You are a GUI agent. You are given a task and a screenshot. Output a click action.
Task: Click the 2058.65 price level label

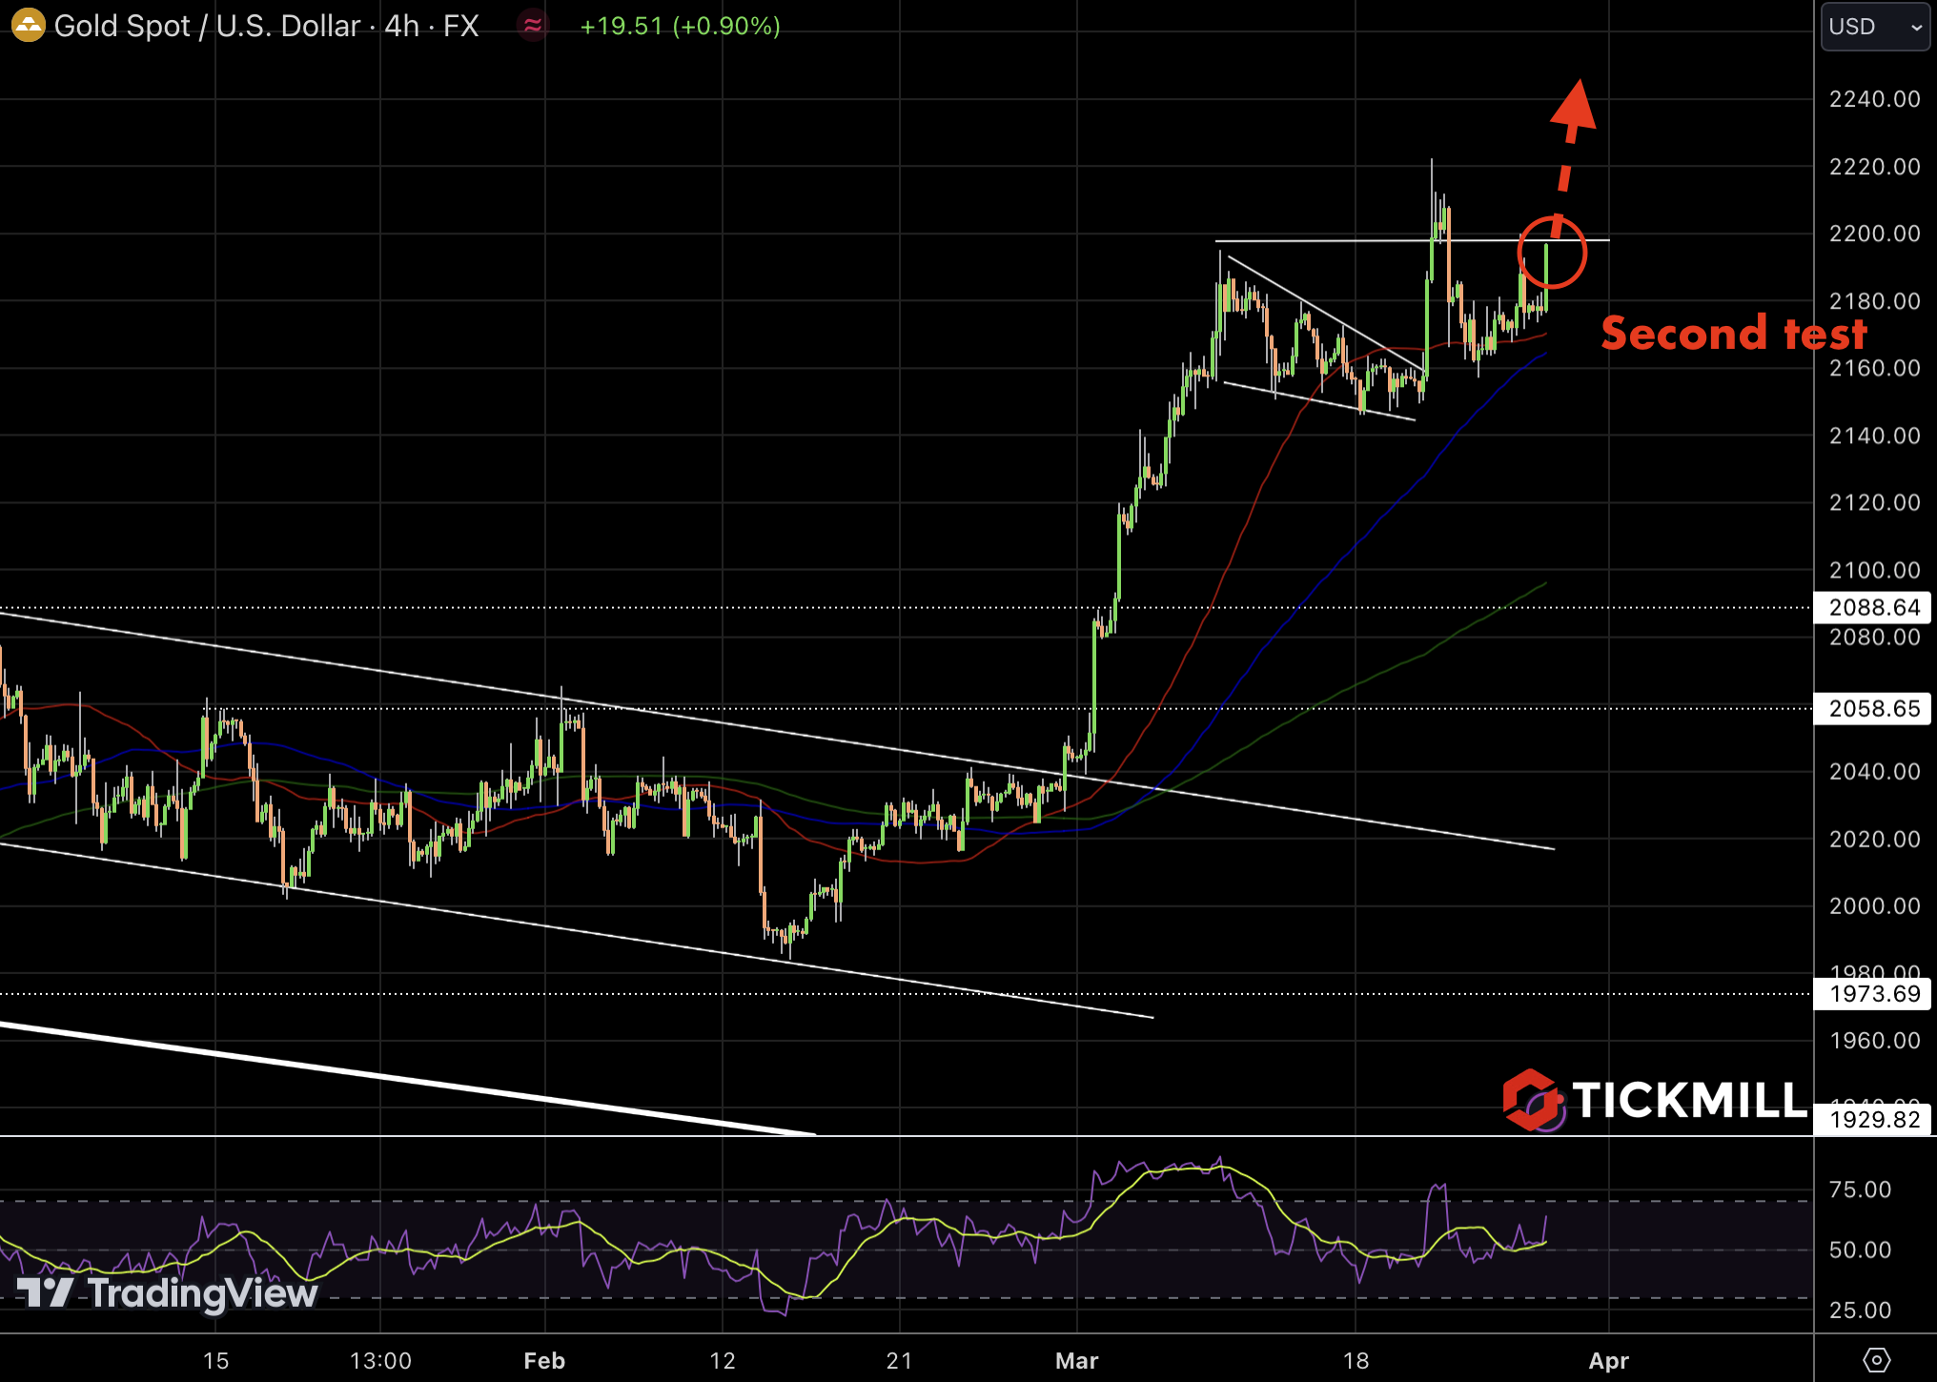(x=1873, y=708)
